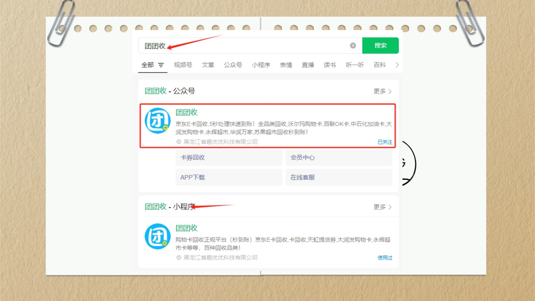Switch to the 公众号 tab
535x301 pixels.
(x=233, y=65)
